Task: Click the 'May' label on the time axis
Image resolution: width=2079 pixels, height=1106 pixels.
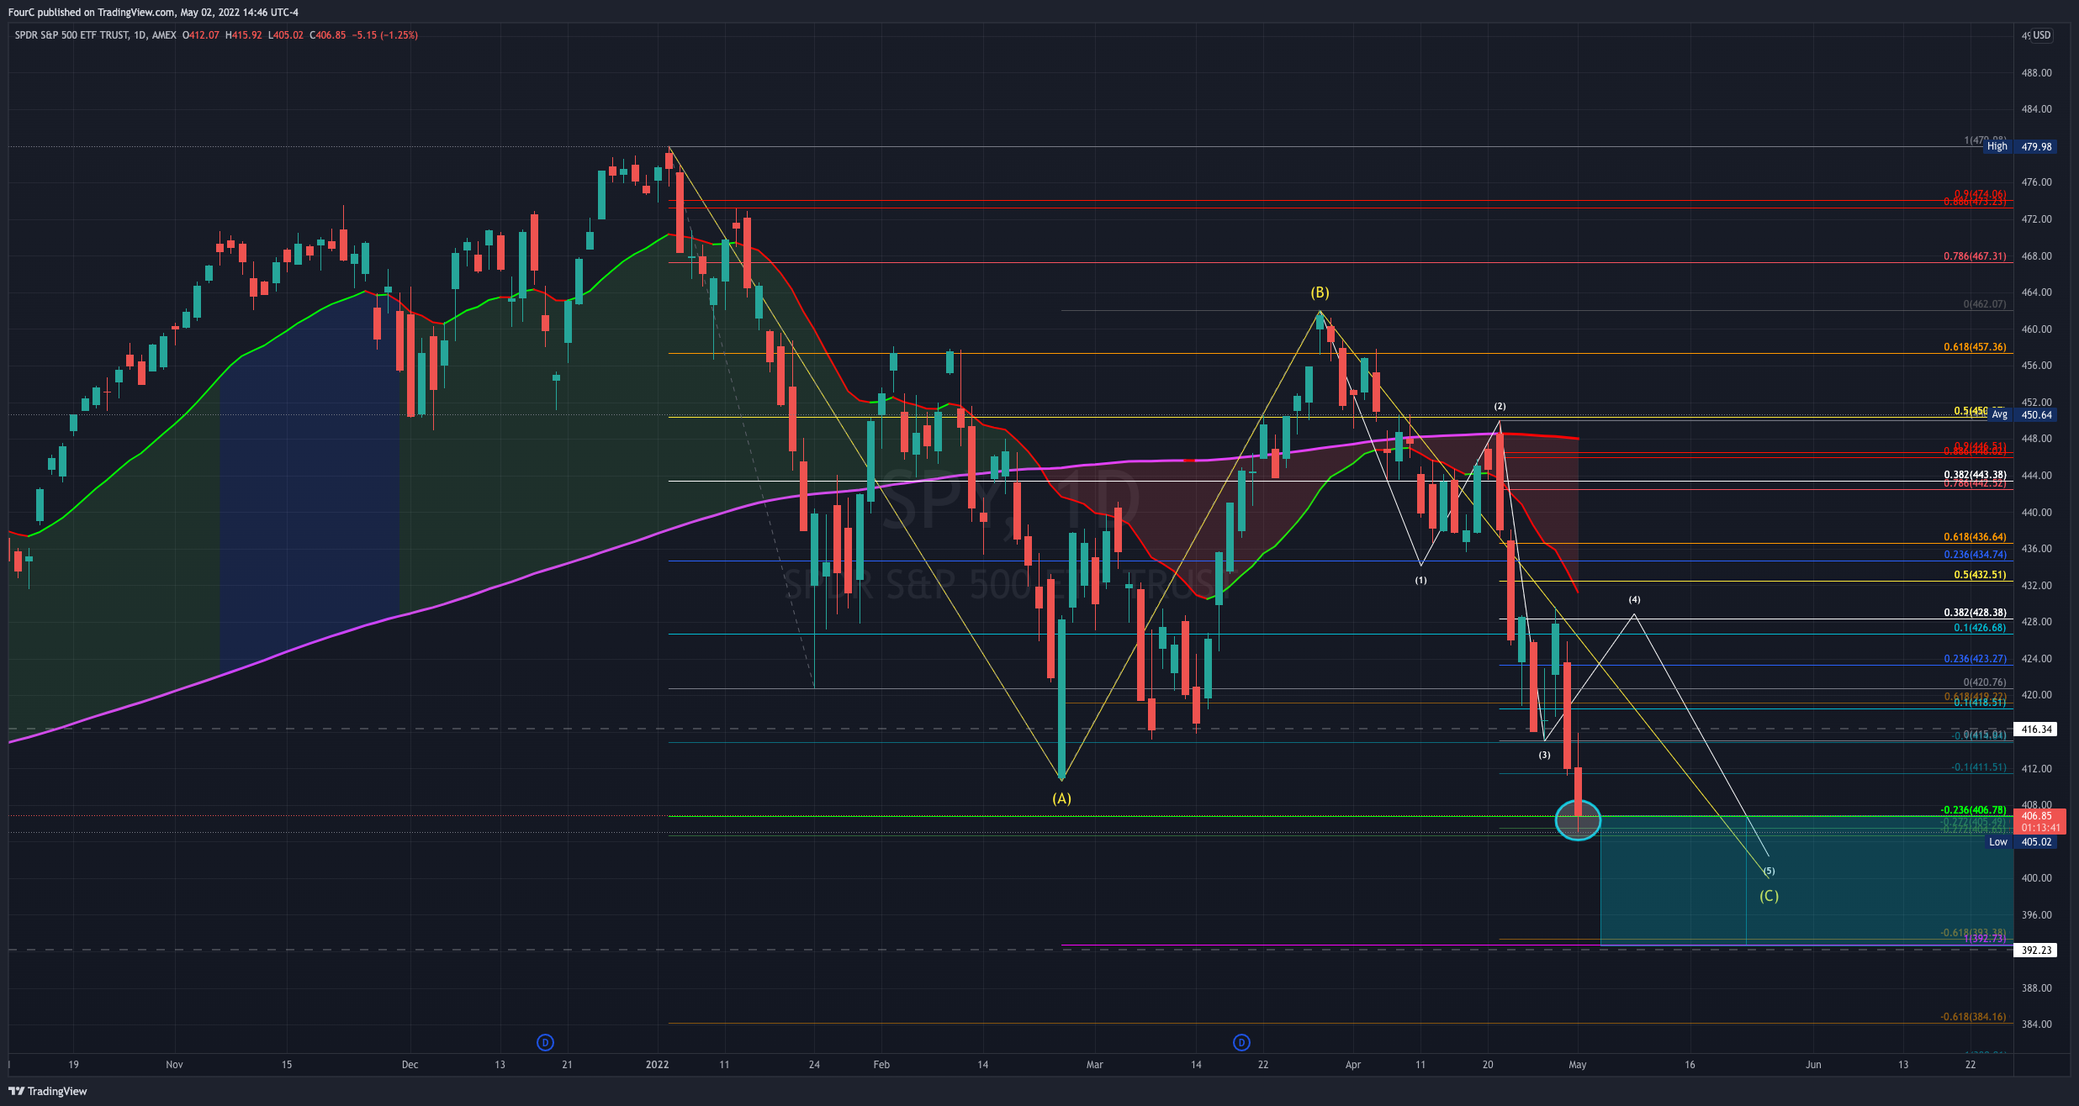Action: point(1578,1065)
